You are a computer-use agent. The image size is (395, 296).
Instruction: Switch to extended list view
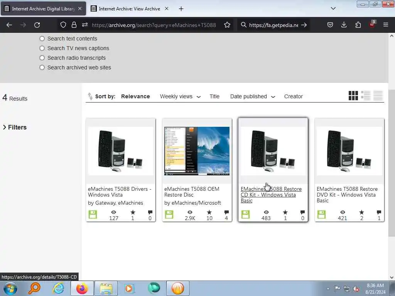point(366,96)
